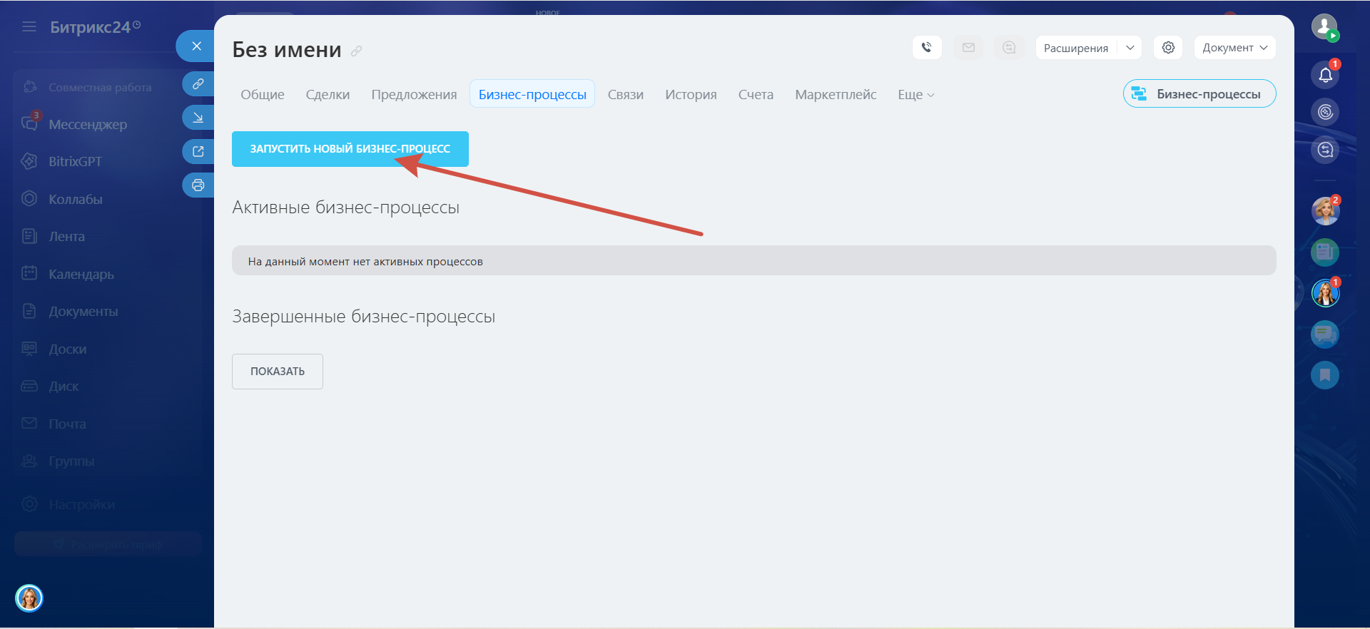This screenshot has height=629, width=1370.
Task: Click the green news feed icon in right bar
Action: click(x=1325, y=252)
